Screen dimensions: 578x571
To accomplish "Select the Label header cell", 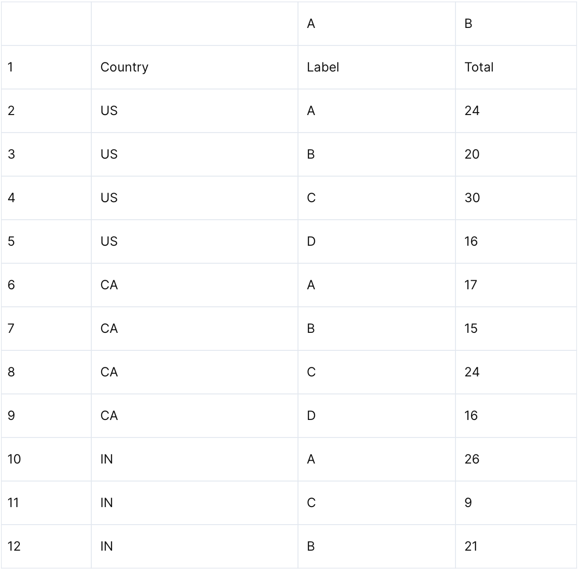I will click(376, 67).
